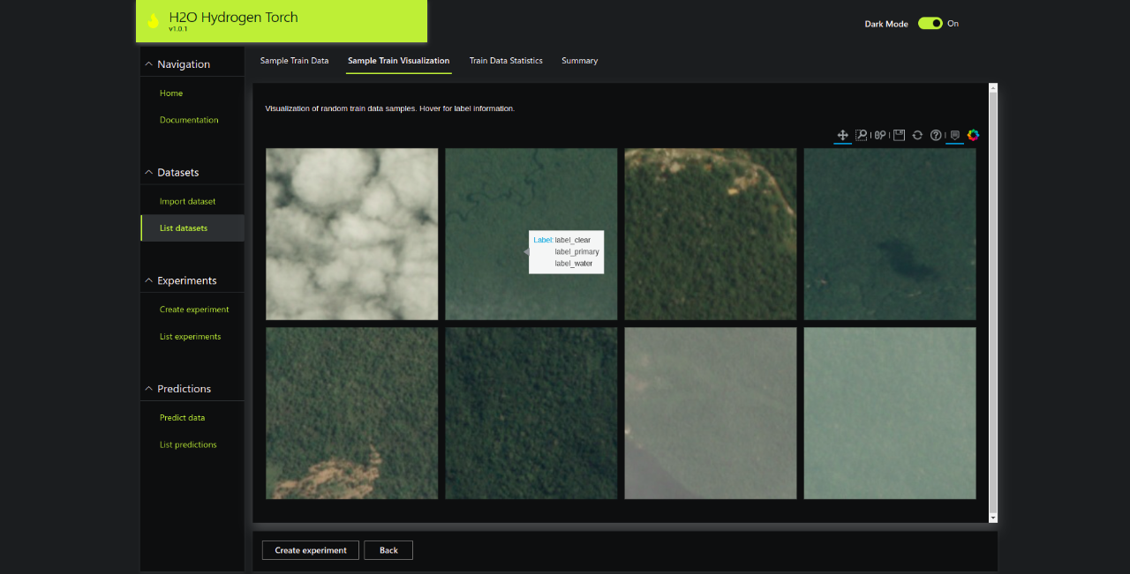
Task: Click the Bokeh colorful logo icon
Action: coord(973,135)
